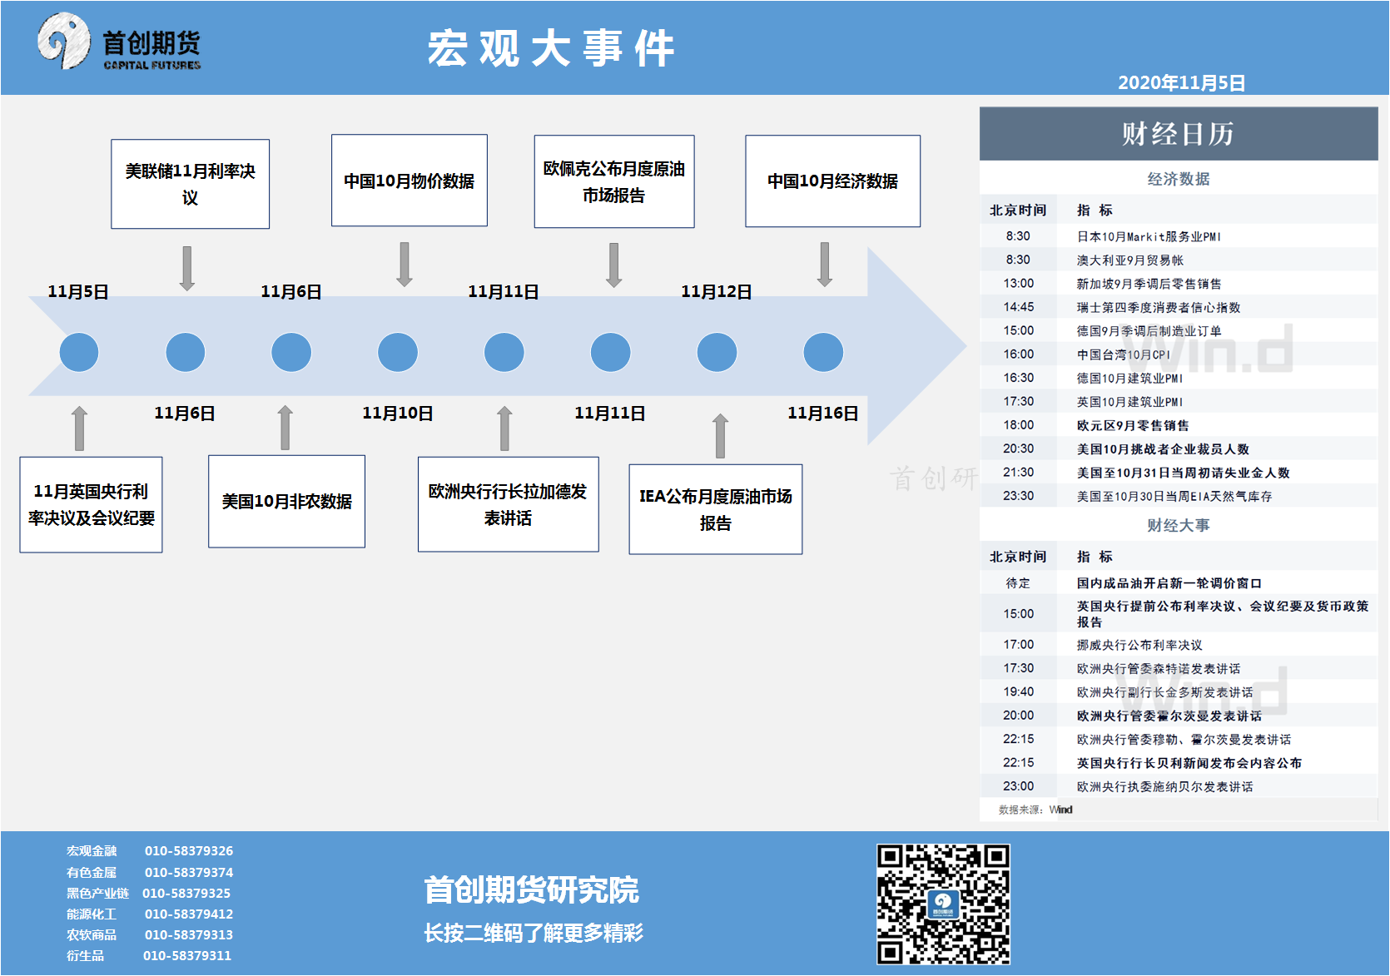Click the timeline dot under the upper 11月5日 label

click(x=79, y=352)
